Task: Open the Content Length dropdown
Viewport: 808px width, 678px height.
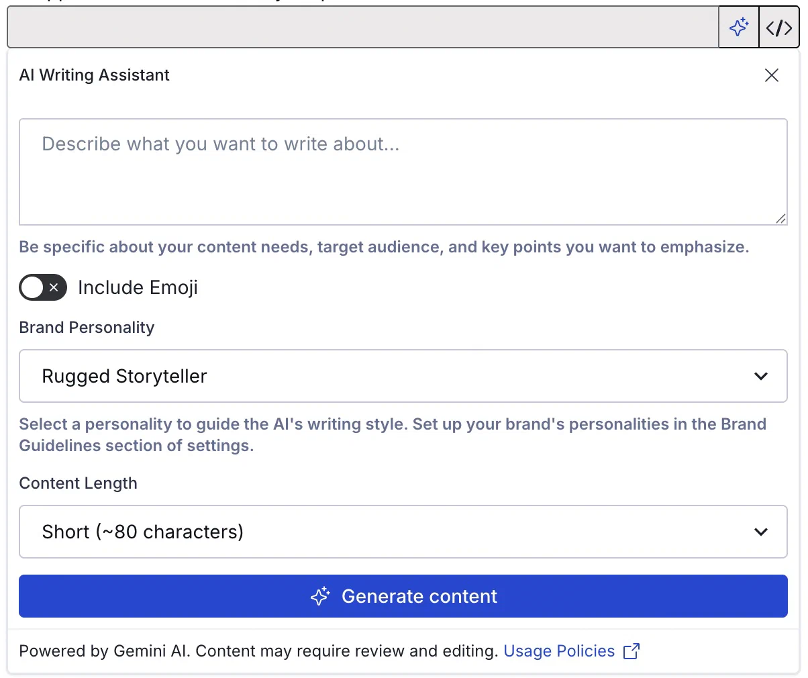Action: coord(403,532)
